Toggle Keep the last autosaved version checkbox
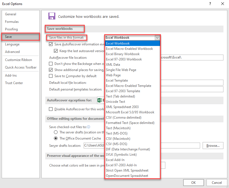The image size is (229, 188). point(56,51)
